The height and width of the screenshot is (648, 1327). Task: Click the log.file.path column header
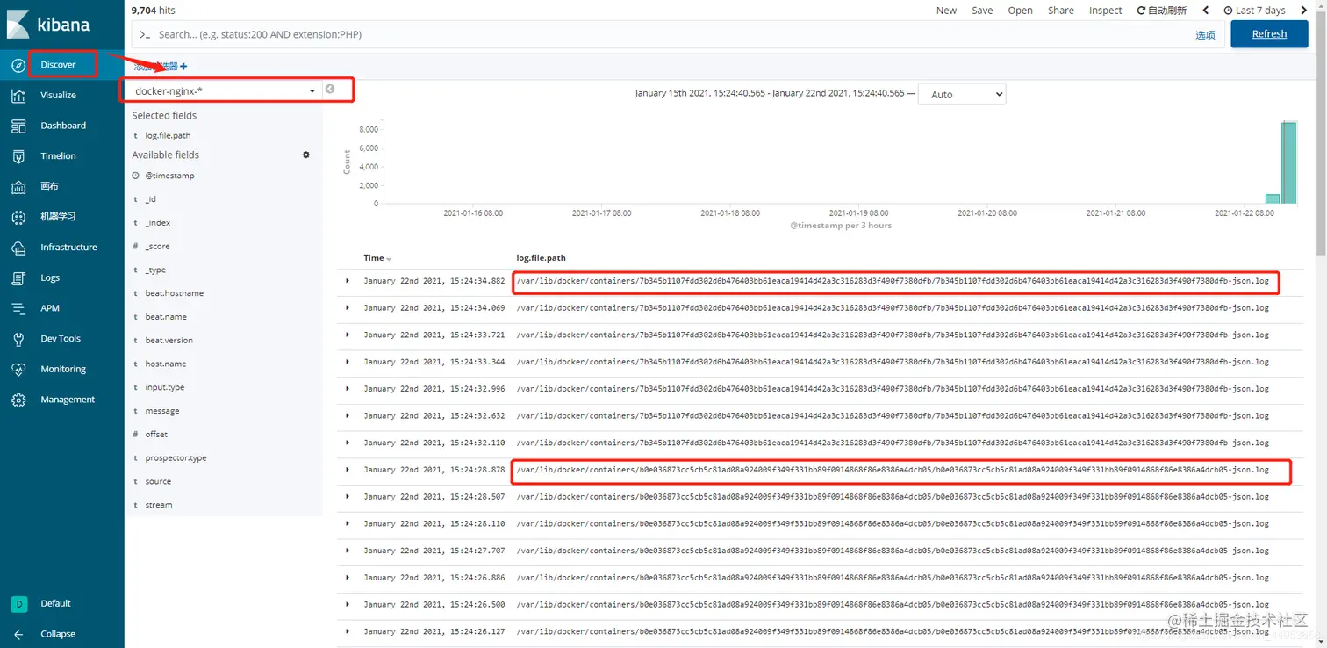pos(541,258)
